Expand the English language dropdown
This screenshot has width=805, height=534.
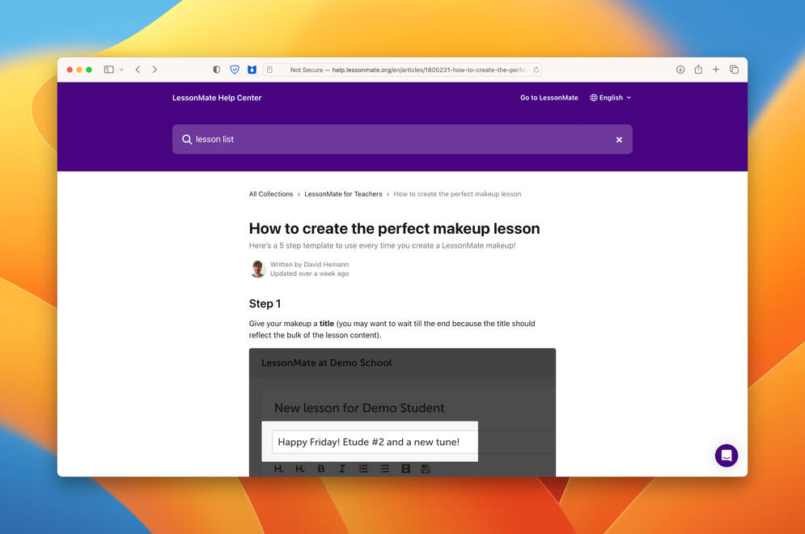(611, 98)
